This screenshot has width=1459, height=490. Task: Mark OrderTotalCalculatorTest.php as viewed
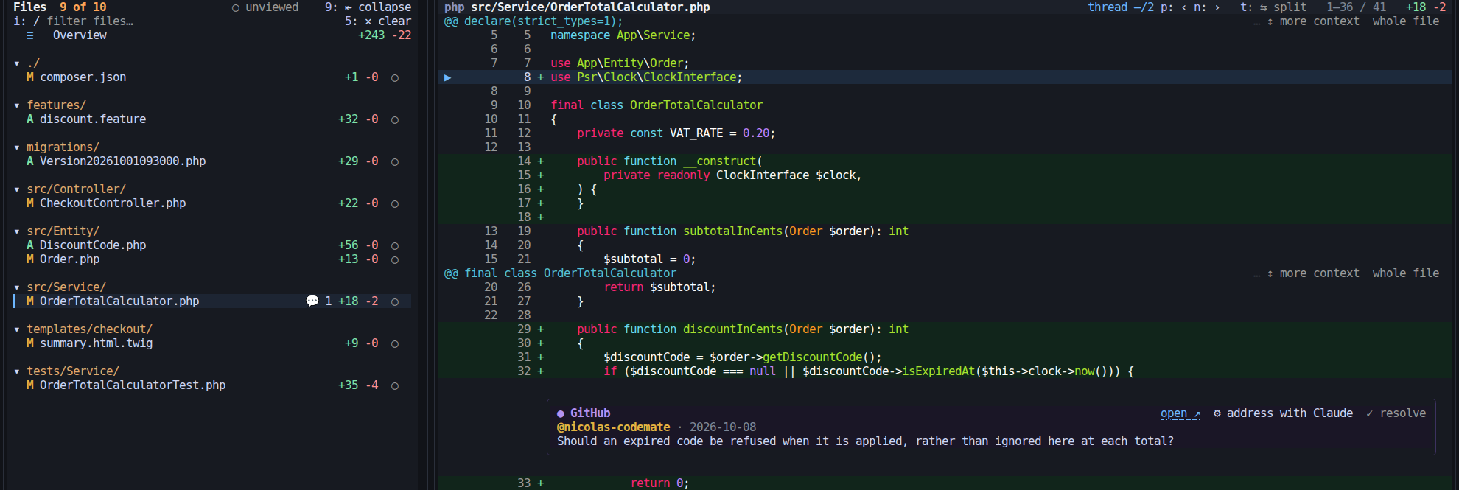pos(395,385)
